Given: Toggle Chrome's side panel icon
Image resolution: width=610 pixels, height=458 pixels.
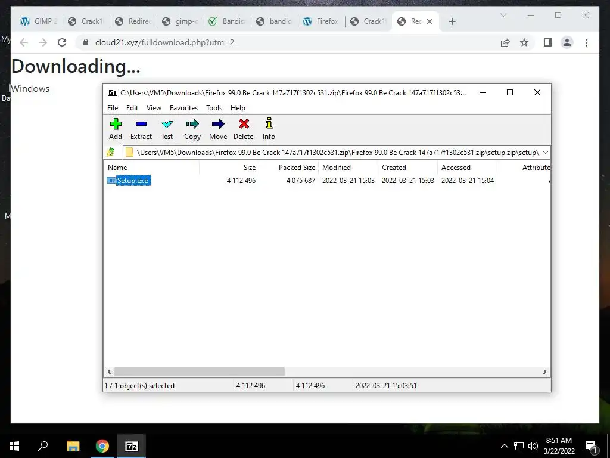Looking at the screenshot, I should 548,42.
